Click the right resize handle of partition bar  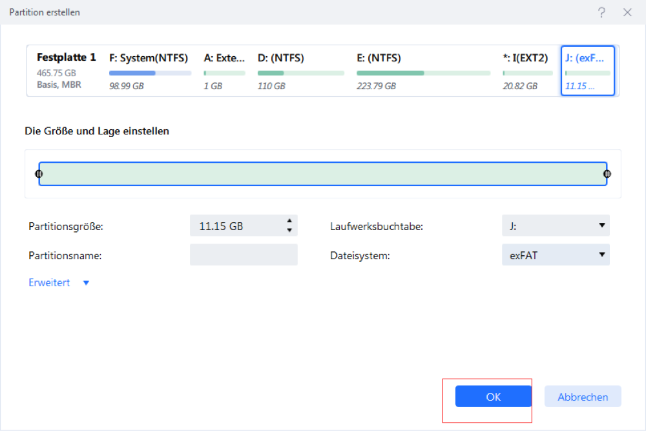coord(607,174)
